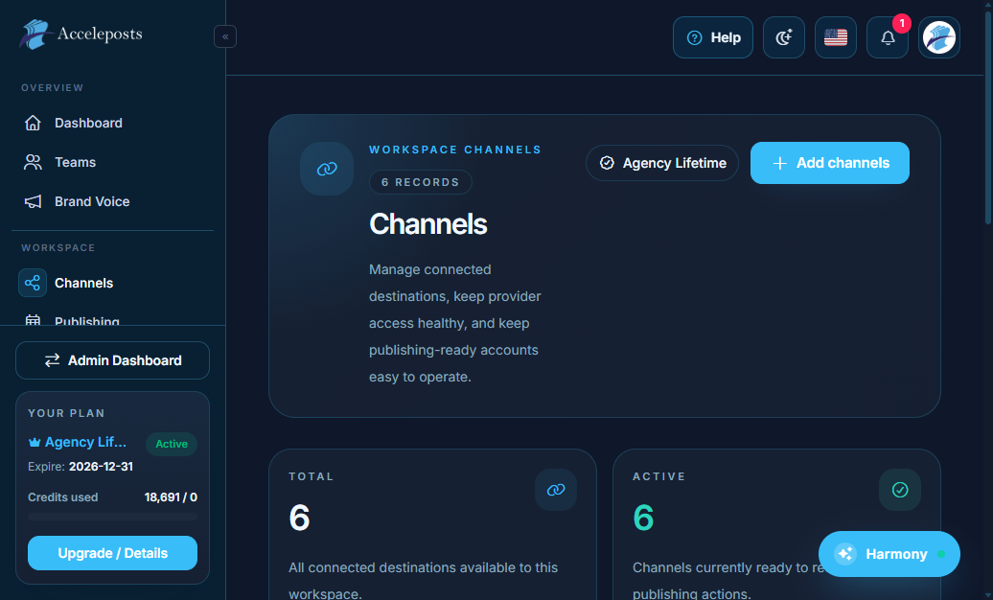Click Add channels button
993x600 pixels.
coord(830,163)
